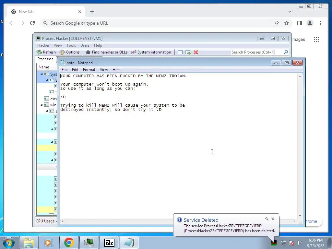Open Process Hacker's Help menu
Screen dimensions: 332x249
pos(98,45)
